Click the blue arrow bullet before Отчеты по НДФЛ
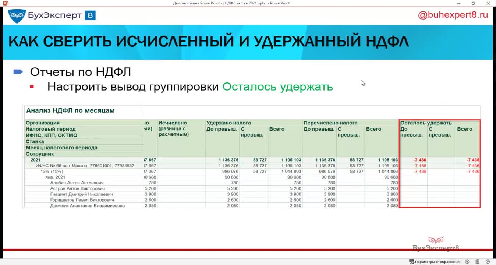 tap(18, 72)
